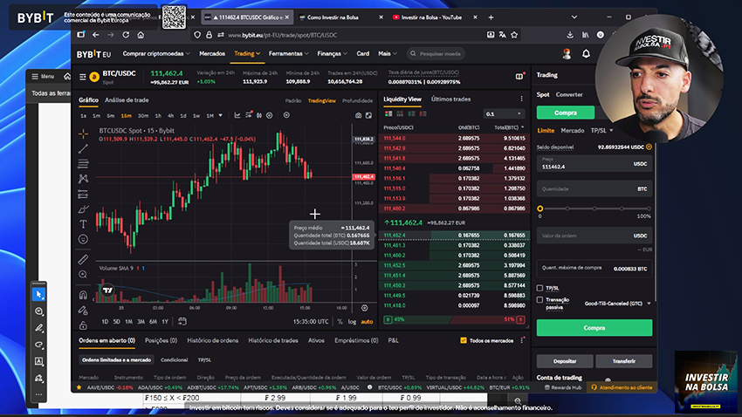Activate the chart zoom-in tool
The height and width of the screenshot is (417, 742).
point(83,274)
